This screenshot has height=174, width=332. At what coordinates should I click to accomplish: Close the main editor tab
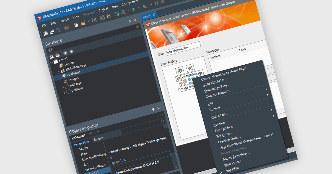point(154,14)
